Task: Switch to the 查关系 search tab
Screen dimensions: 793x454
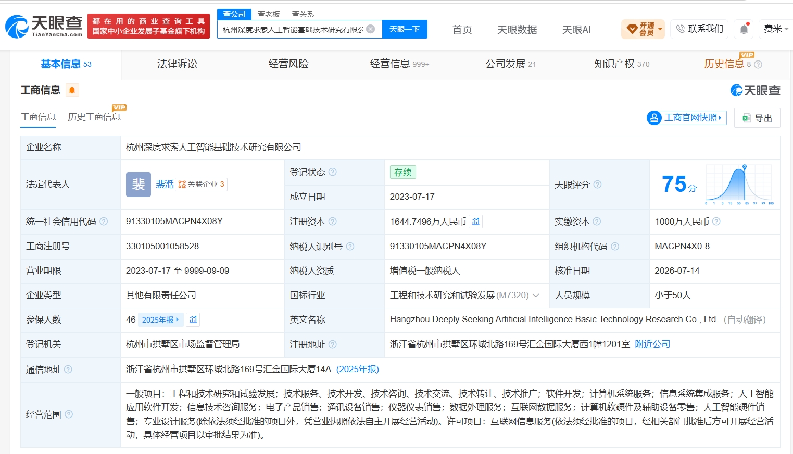Action: pos(303,14)
